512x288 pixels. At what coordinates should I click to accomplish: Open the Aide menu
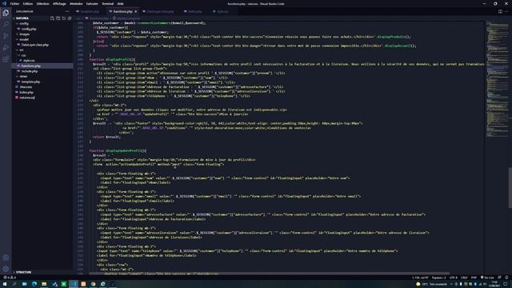(120, 3)
